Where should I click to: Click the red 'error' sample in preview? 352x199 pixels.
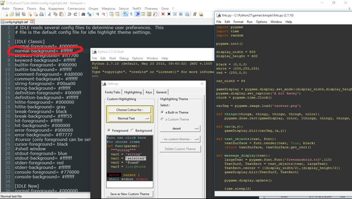(x=114, y=175)
